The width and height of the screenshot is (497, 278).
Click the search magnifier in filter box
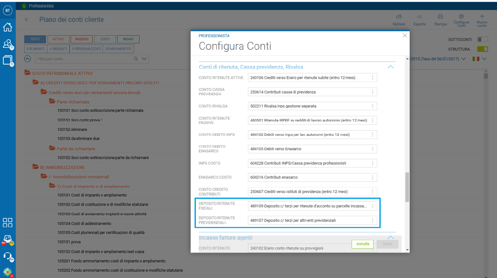(136, 59)
